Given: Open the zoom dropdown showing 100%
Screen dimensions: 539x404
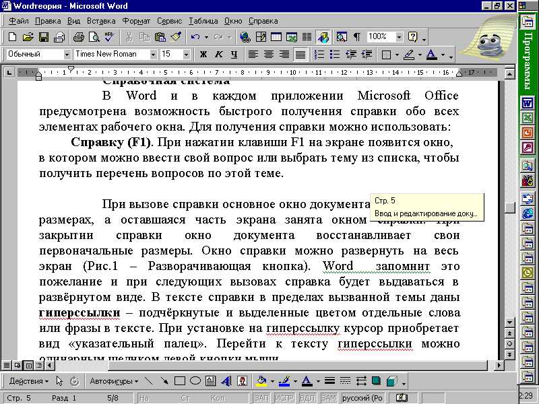Looking at the screenshot, I should [399, 37].
